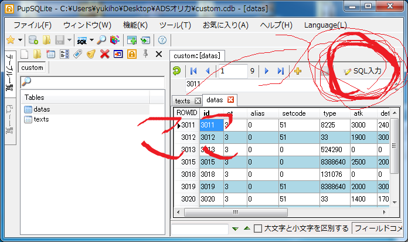Select the custom:[datas] window tab
The width and height of the screenshot is (408, 242).
point(197,56)
